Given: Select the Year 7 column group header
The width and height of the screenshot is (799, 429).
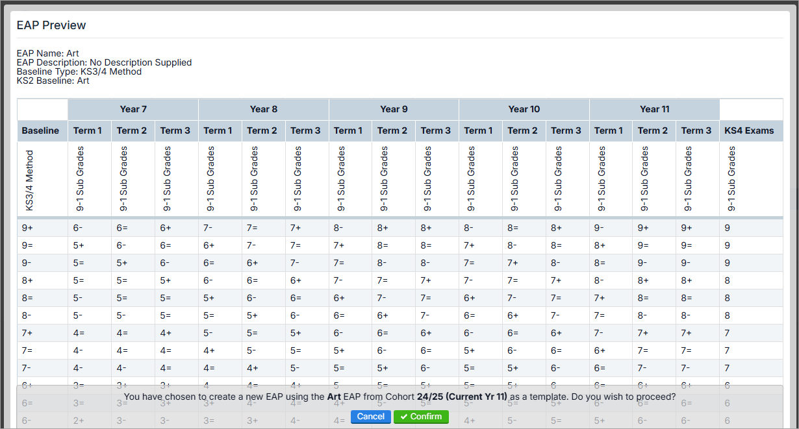Looking at the screenshot, I should [133, 109].
